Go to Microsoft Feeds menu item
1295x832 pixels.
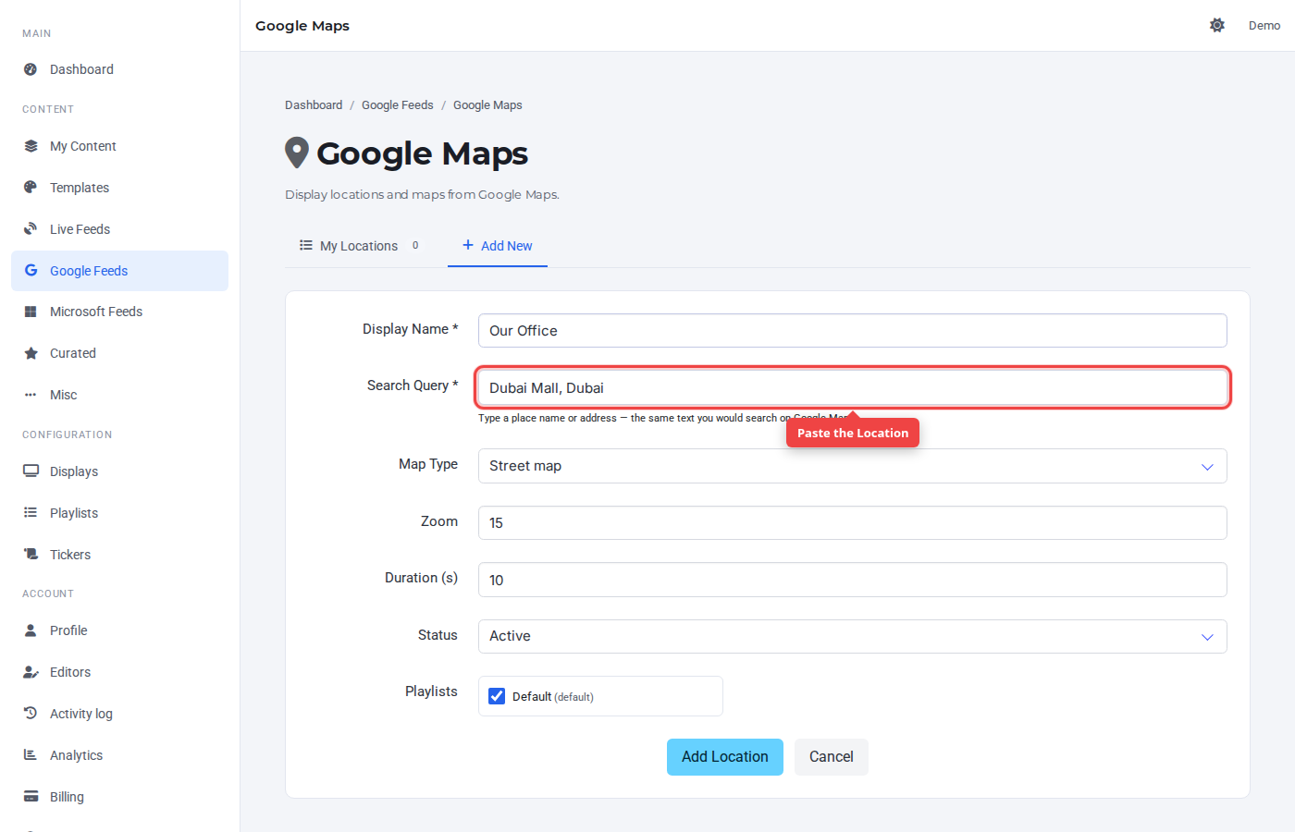tap(119, 312)
